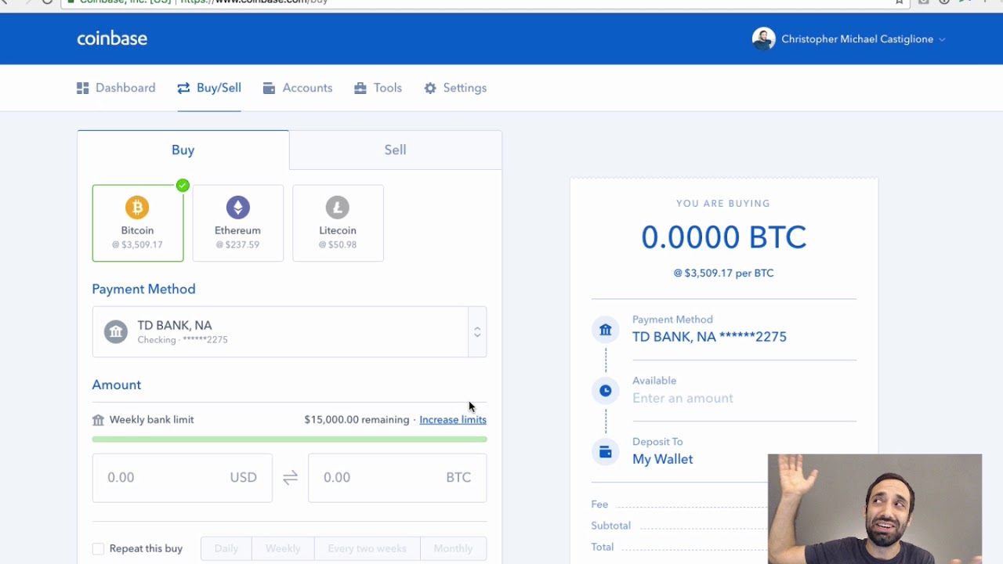
Task: Click the presenter webcam video overlay
Action: click(874, 509)
